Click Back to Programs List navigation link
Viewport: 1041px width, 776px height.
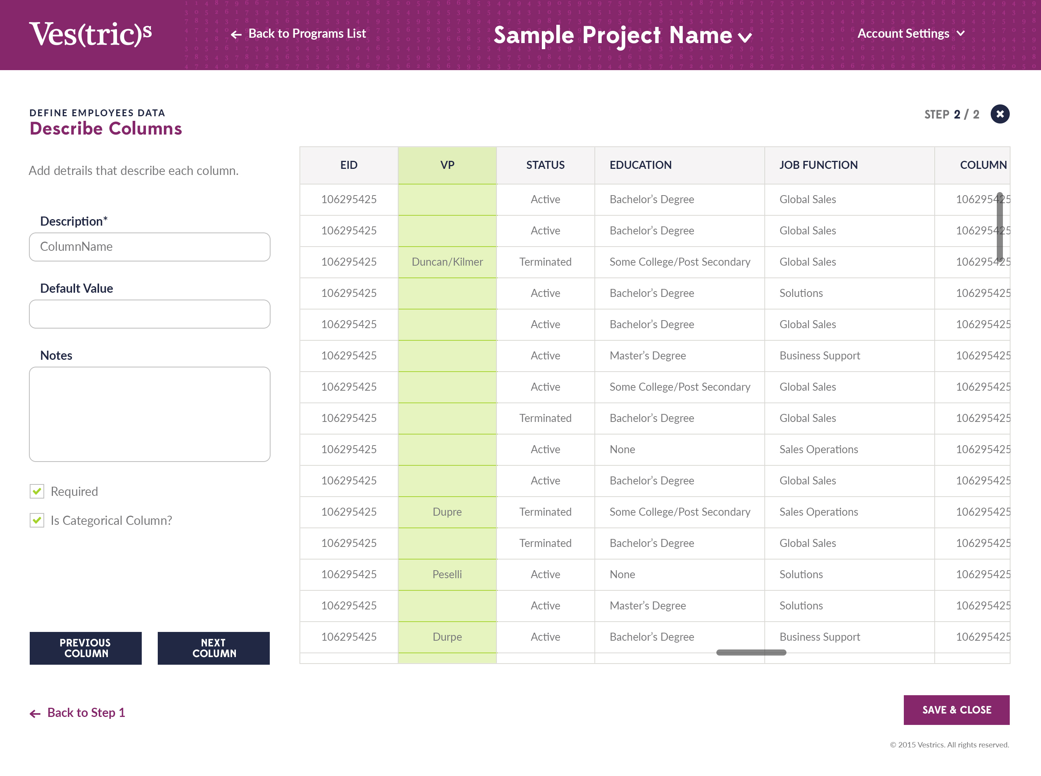(x=298, y=33)
